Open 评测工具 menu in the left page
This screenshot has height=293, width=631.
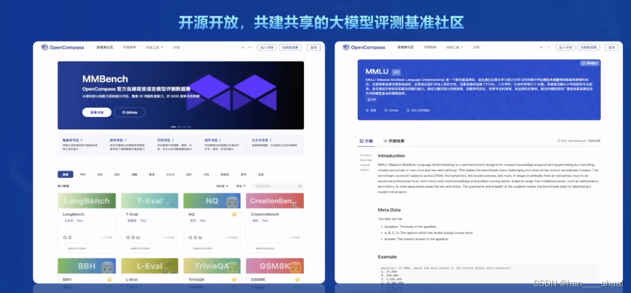(154, 48)
